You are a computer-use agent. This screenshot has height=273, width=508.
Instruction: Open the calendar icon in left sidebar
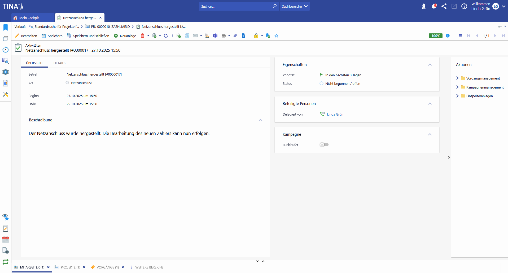tap(6, 240)
